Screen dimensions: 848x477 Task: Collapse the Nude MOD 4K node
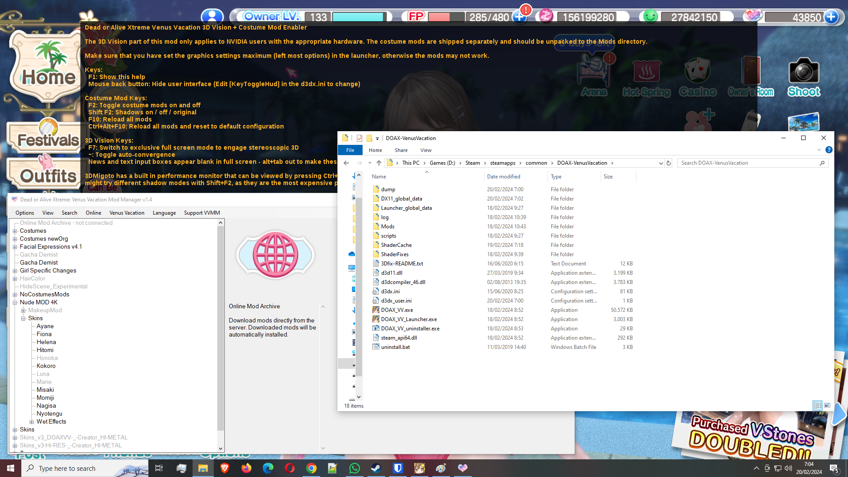coord(15,303)
